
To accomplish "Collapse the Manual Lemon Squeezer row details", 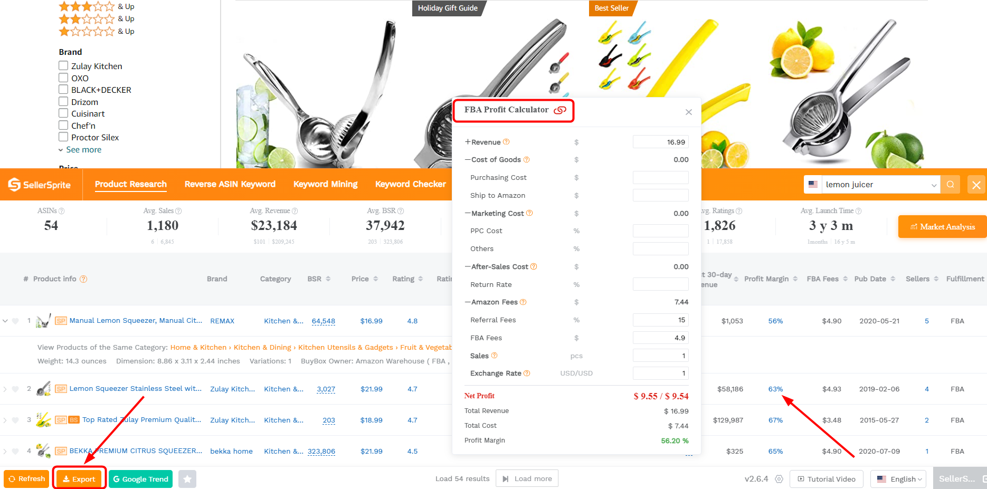I will 5,321.
